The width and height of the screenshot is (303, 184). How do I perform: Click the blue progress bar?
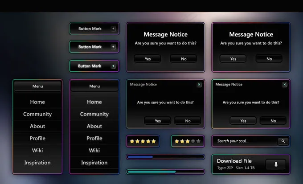point(165,157)
